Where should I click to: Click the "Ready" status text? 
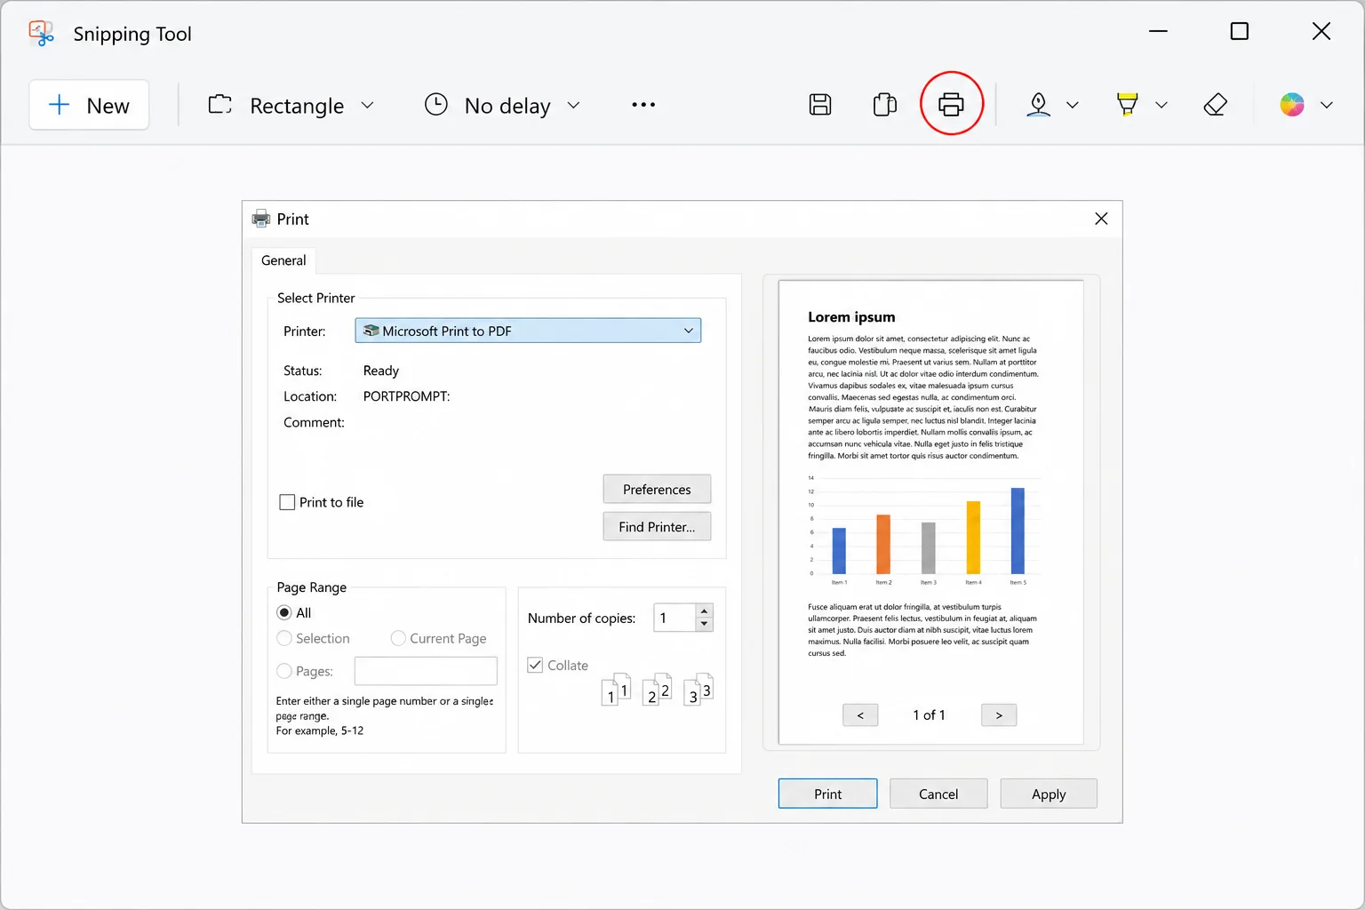pos(381,371)
